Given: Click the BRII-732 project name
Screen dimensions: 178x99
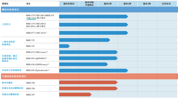Looking at the screenshot, I should coord(30,40).
